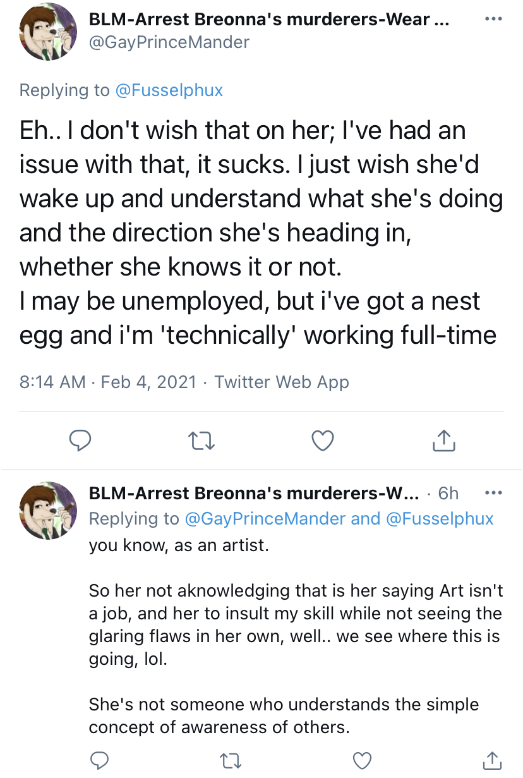Share the second tweet
The width and height of the screenshot is (523, 778).
pos(493,759)
